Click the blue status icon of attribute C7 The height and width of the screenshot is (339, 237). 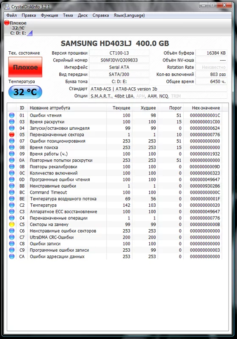[12, 237]
